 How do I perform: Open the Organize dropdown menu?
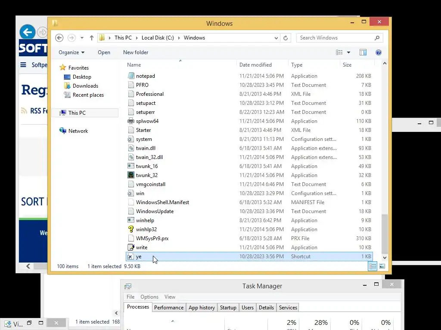pyautogui.click(x=71, y=52)
